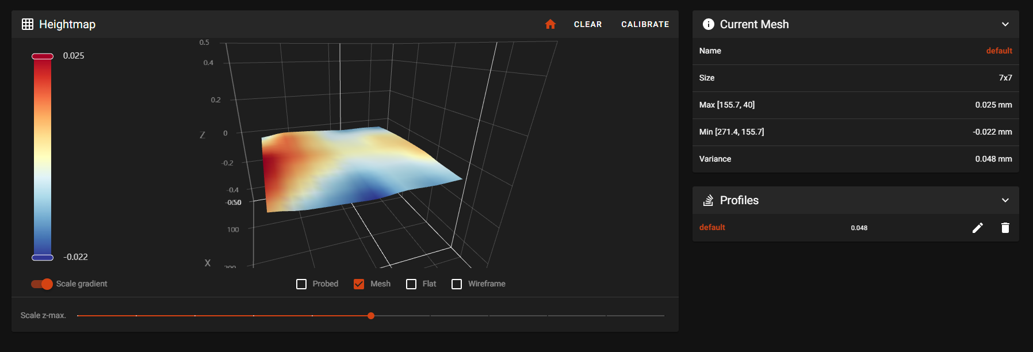Click the pencil edit icon for default profile

(x=977, y=228)
